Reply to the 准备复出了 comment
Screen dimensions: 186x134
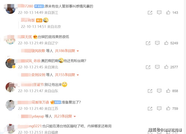(159, 108)
